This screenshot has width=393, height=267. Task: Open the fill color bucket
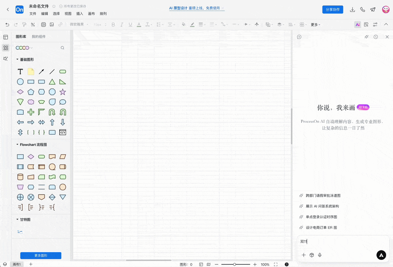(x=184, y=24)
